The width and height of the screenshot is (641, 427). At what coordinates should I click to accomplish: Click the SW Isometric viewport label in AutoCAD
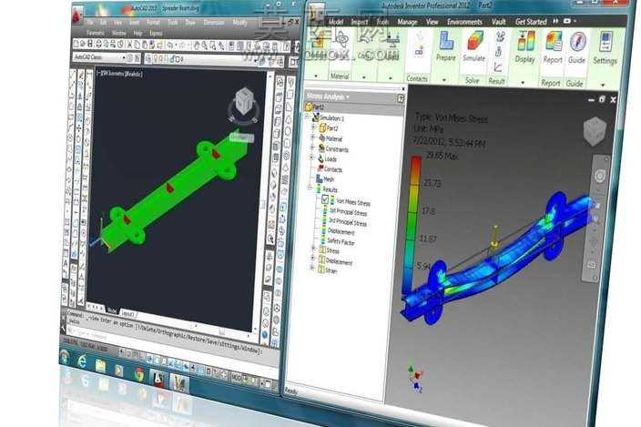click(119, 74)
